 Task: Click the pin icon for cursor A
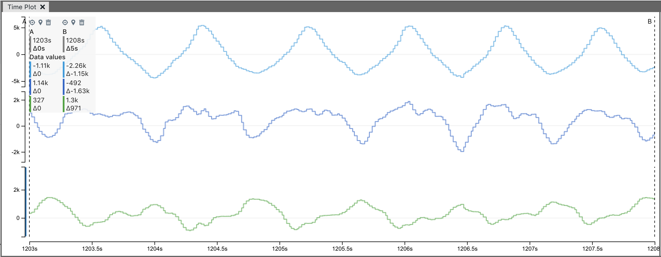pyautogui.click(x=40, y=22)
